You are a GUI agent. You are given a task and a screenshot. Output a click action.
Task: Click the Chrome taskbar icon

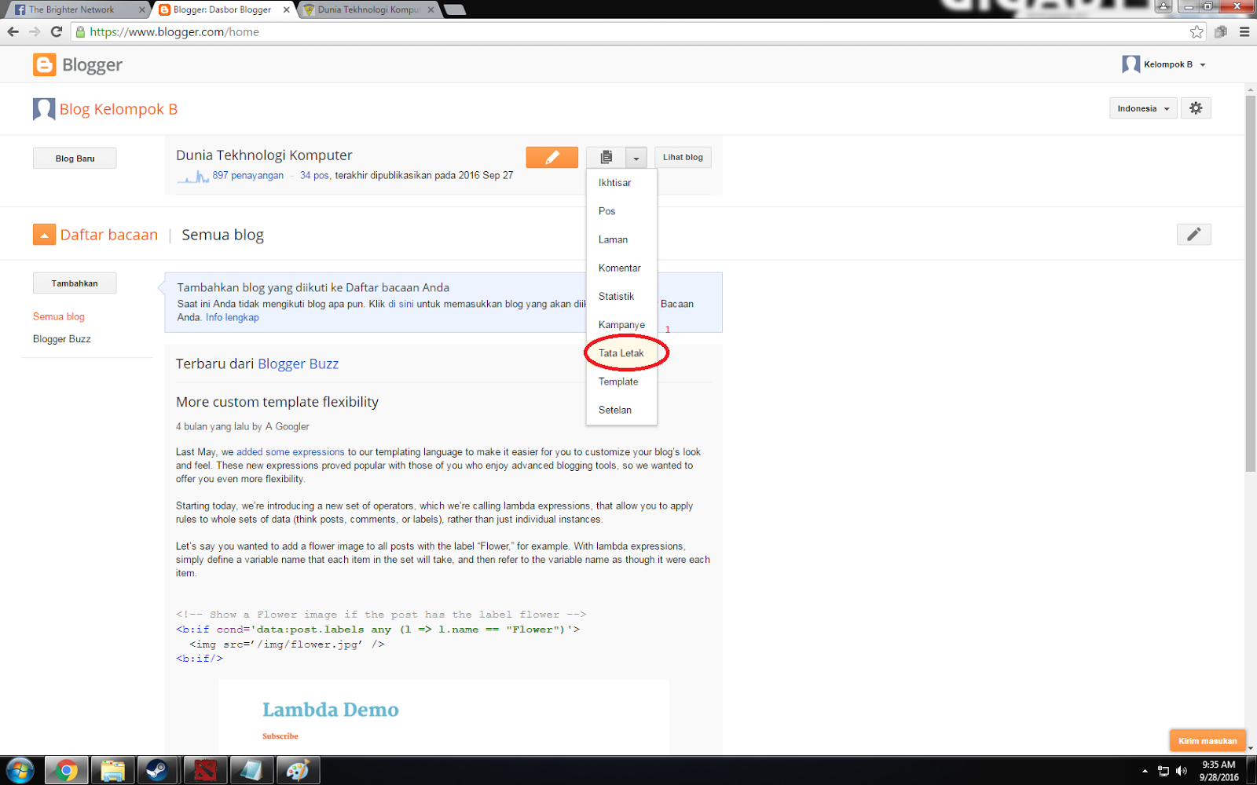66,771
